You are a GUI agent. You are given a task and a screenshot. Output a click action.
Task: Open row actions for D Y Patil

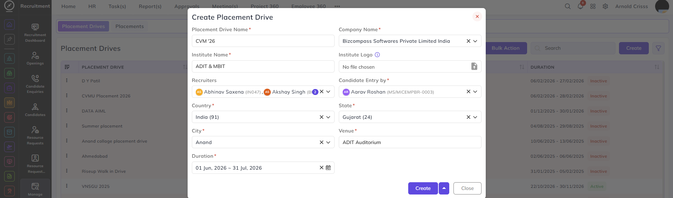pos(67,80)
